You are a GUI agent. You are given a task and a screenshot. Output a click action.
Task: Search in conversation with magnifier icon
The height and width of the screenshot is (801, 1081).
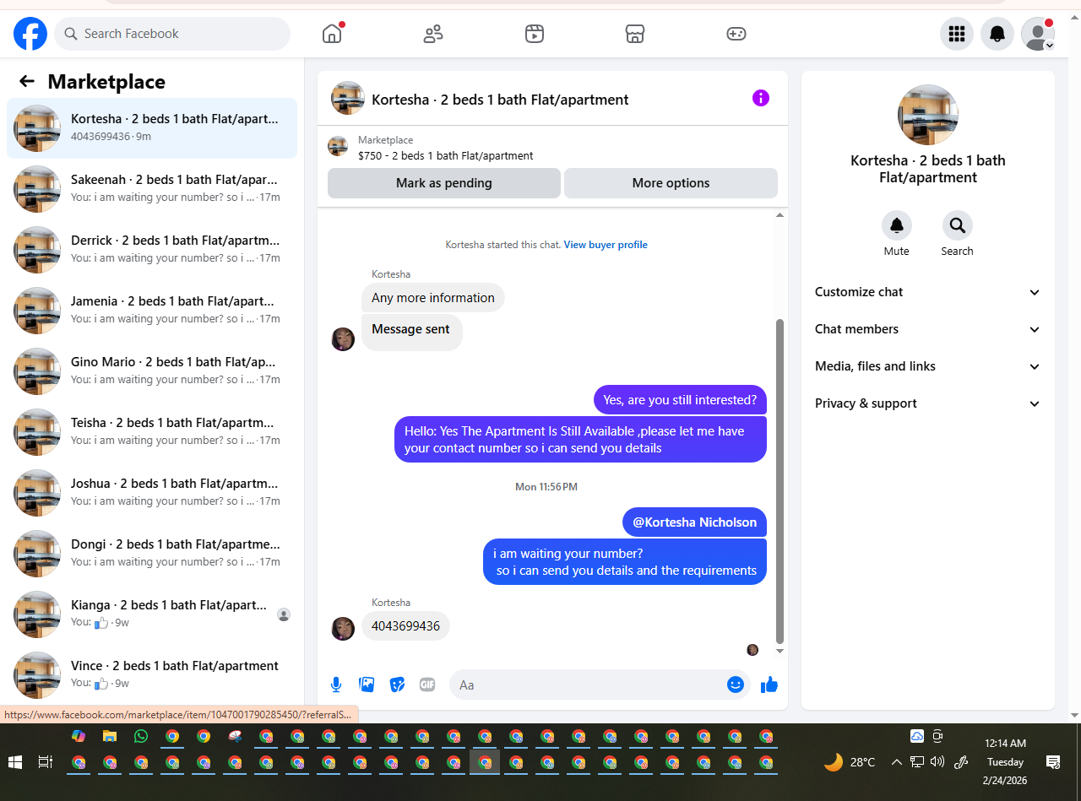pyautogui.click(x=958, y=225)
